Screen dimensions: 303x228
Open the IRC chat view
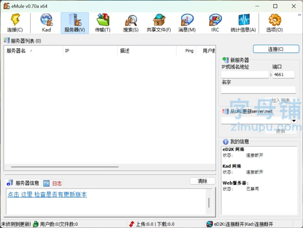215,23
